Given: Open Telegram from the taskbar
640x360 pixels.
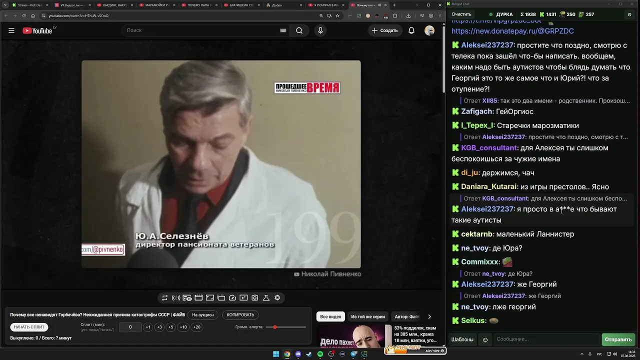Looking at the screenshot, I should pos(354,354).
